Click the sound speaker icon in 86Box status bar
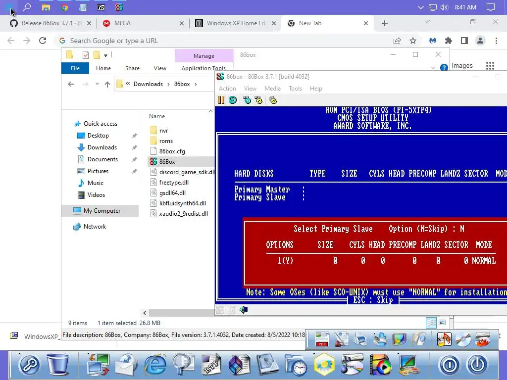 pyautogui.click(x=244, y=310)
